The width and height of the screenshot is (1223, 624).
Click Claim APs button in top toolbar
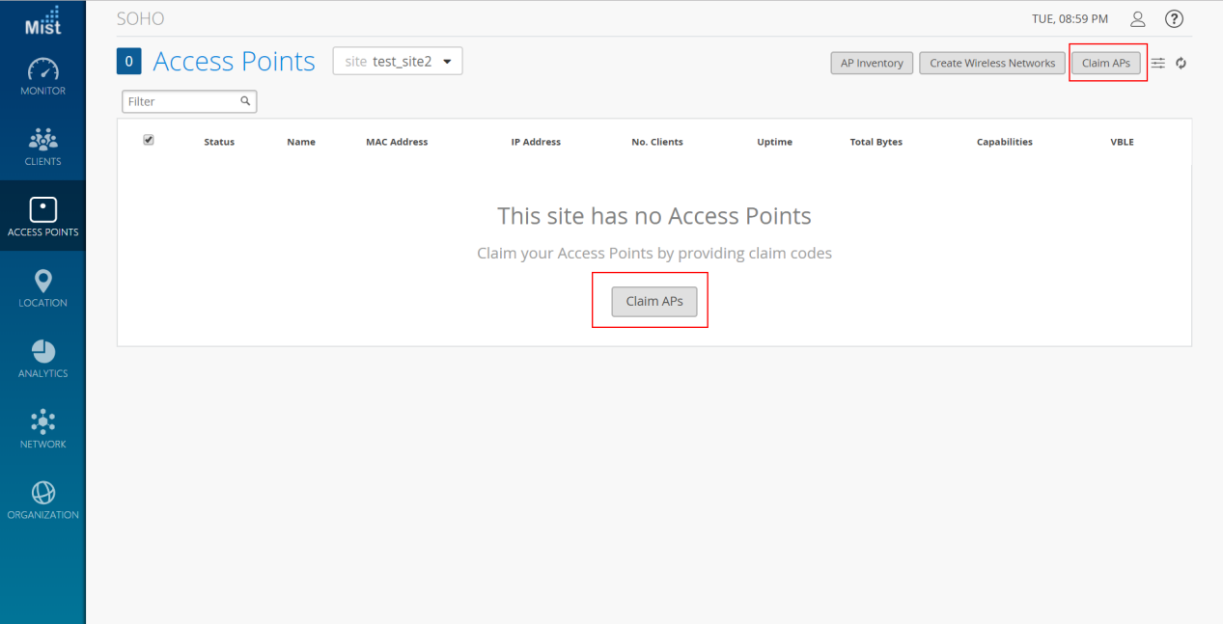click(x=1106, y=63)
